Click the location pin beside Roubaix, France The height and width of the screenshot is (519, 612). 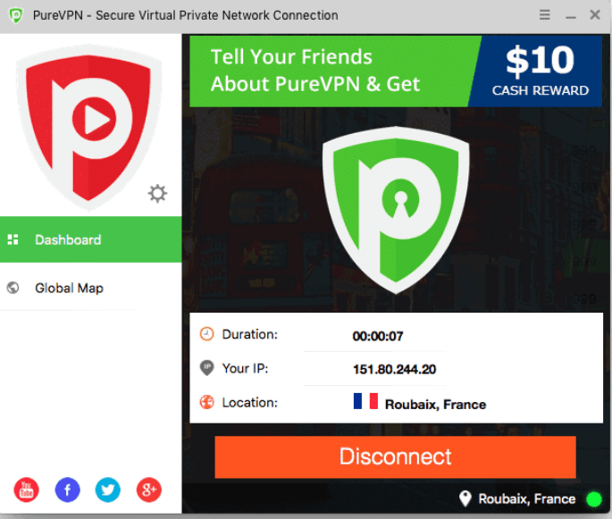pyautogui.click(x=465, y=498)
